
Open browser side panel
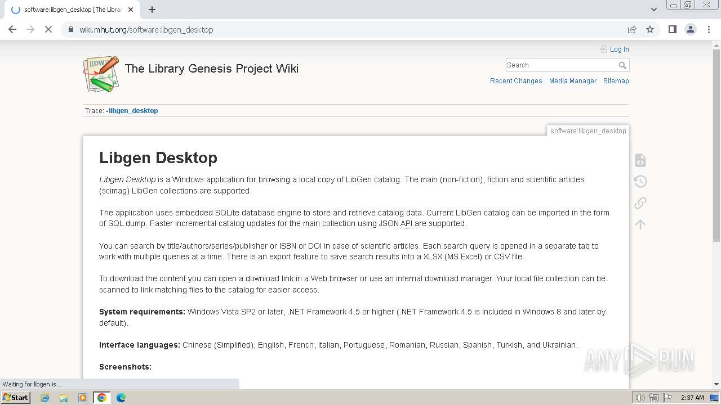(x=672, y=29)
